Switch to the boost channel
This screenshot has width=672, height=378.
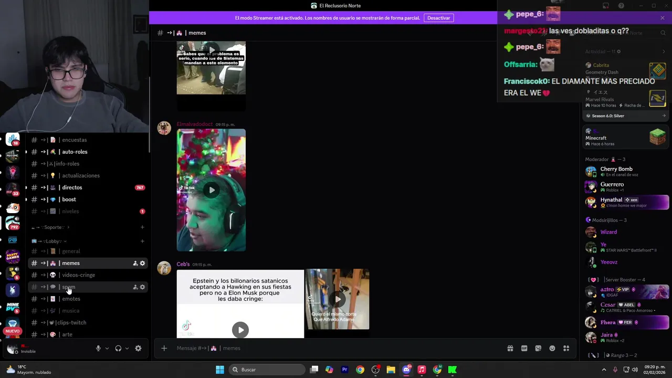(x=87, y=199)
